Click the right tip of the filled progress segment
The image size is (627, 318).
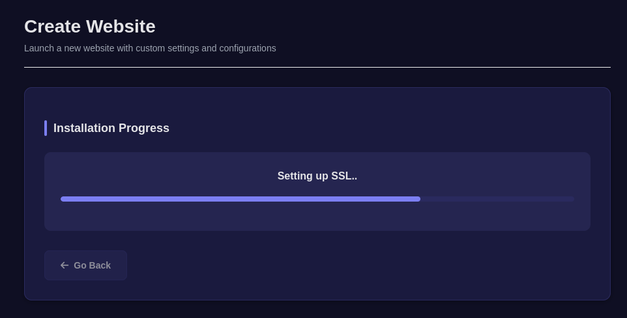coord(418,199)
